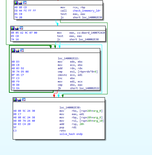Image resolution: width=152 pixels, height=155 pixels.
Task: Click '20h' in 'add rsp' line
Action: click(82, 124)
